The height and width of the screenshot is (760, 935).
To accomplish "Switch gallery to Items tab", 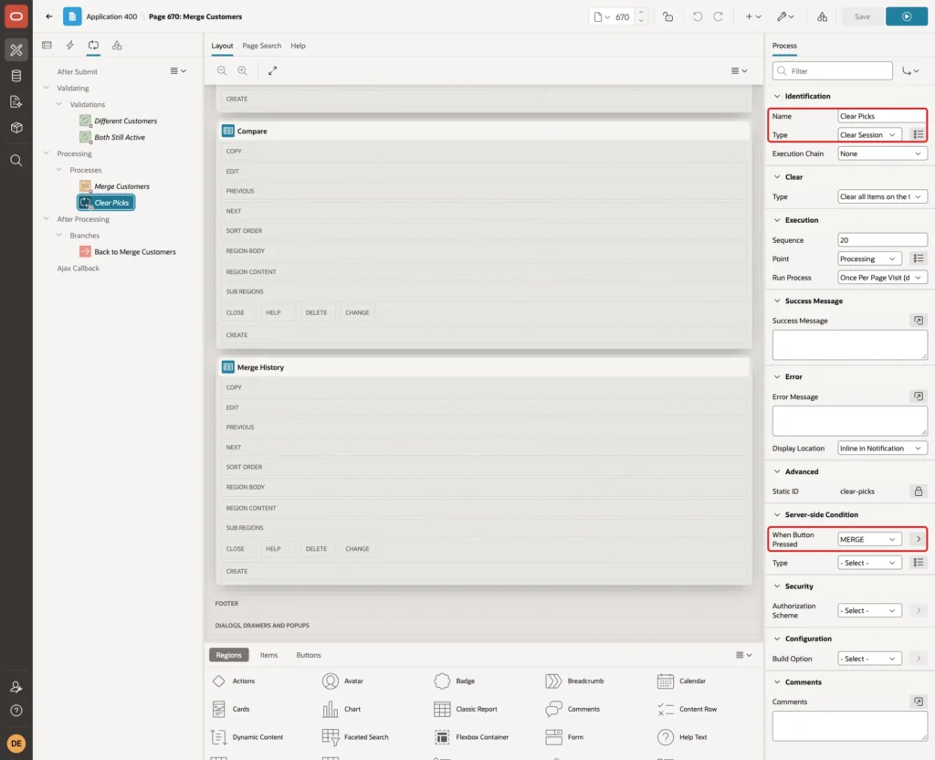I will 268,655.
